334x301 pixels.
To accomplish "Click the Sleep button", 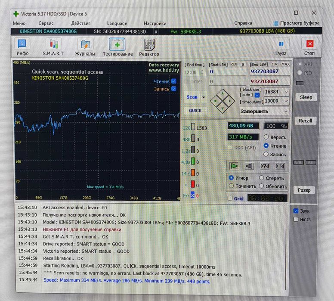I will click(306, 97).
